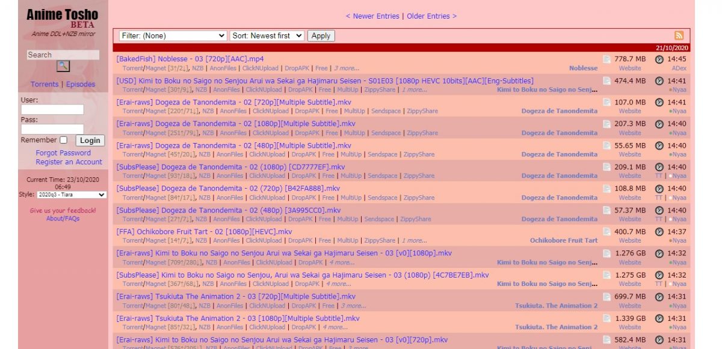
Task: Click the search magnifier icon button
Action: coord(63,66)
